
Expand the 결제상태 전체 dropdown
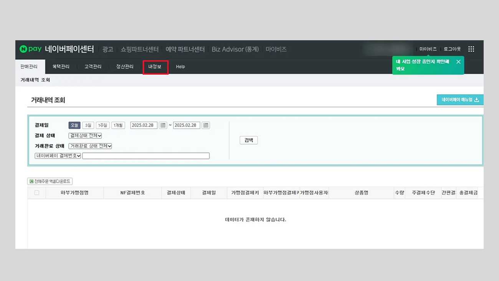(85, 136)
